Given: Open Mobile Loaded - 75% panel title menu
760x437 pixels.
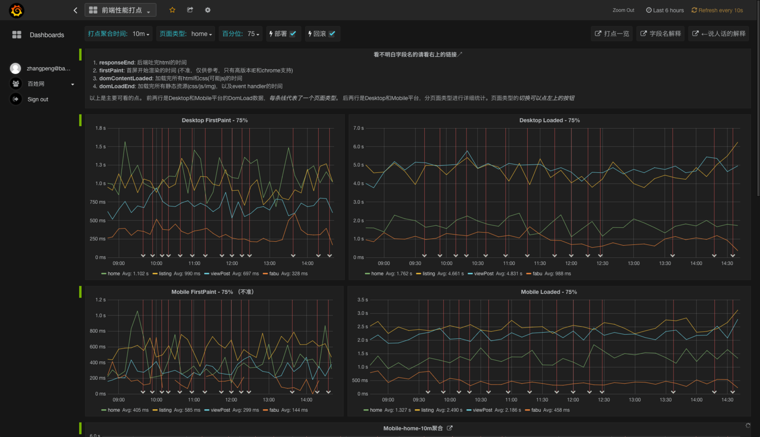Looking at the screenshot, I should [549, 292].
